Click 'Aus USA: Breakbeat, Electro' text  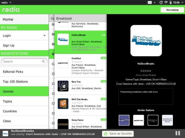86,89
